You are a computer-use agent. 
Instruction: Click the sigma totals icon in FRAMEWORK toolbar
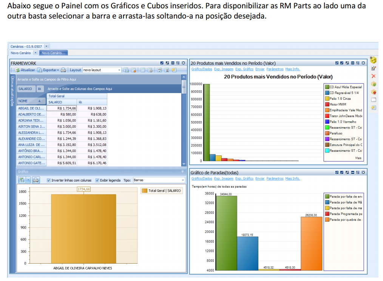167,70
